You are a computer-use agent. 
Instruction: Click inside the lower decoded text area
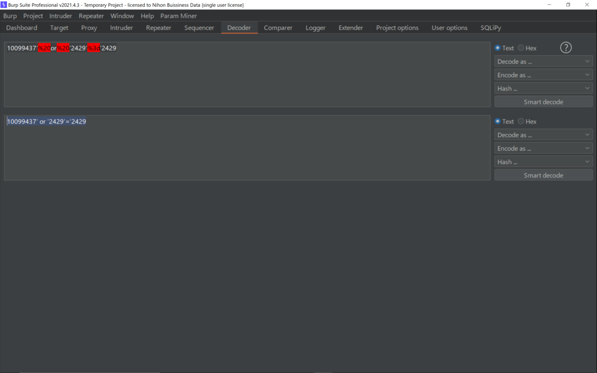pyautogui.click(x=247, y=148)
